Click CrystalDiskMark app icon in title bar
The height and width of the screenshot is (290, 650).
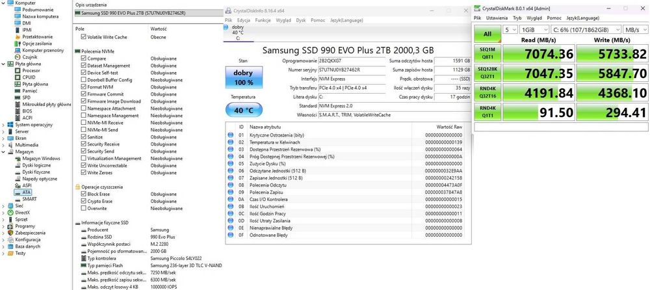point(478,8)
